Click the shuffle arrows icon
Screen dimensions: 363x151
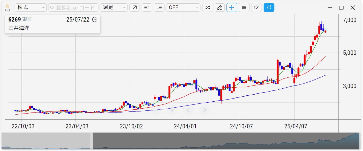(208, 8)
